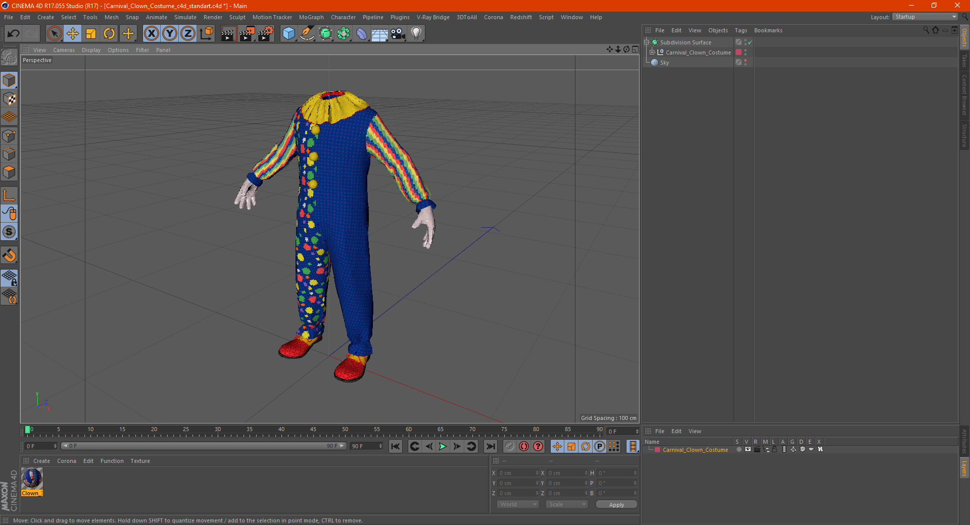Add a Light object
The height and width of the screenshot is (525, 970).
[x=416, y=34]
